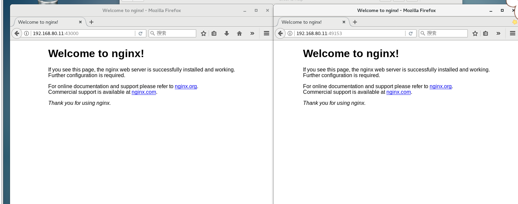Open nginx.org link in left window
Image resolution: width=518 pixels, height=204 pixels.
click(186, 86)
